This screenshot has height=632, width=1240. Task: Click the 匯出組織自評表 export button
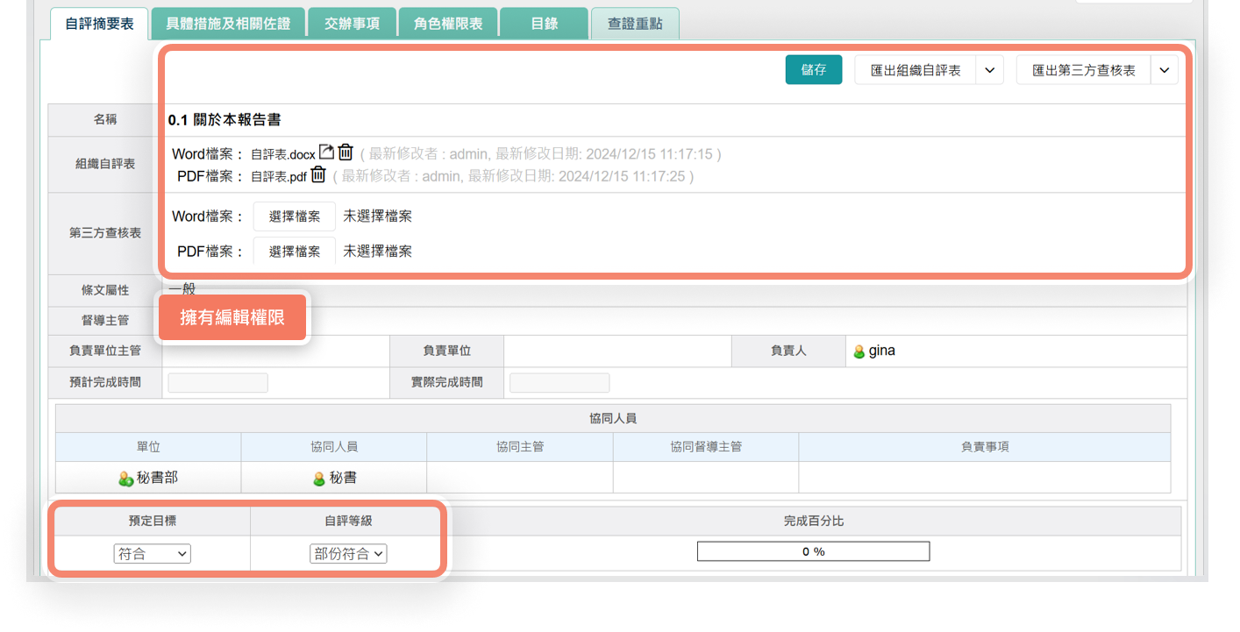point(915,70)
